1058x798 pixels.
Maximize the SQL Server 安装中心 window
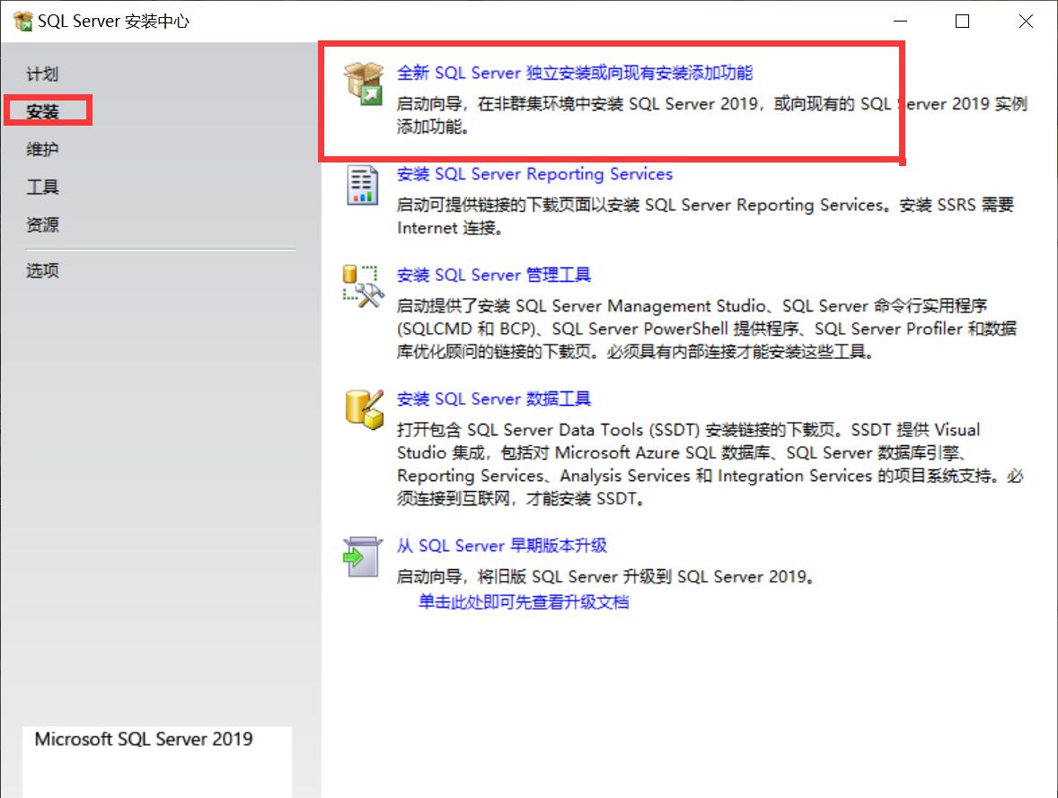point(962,21)
